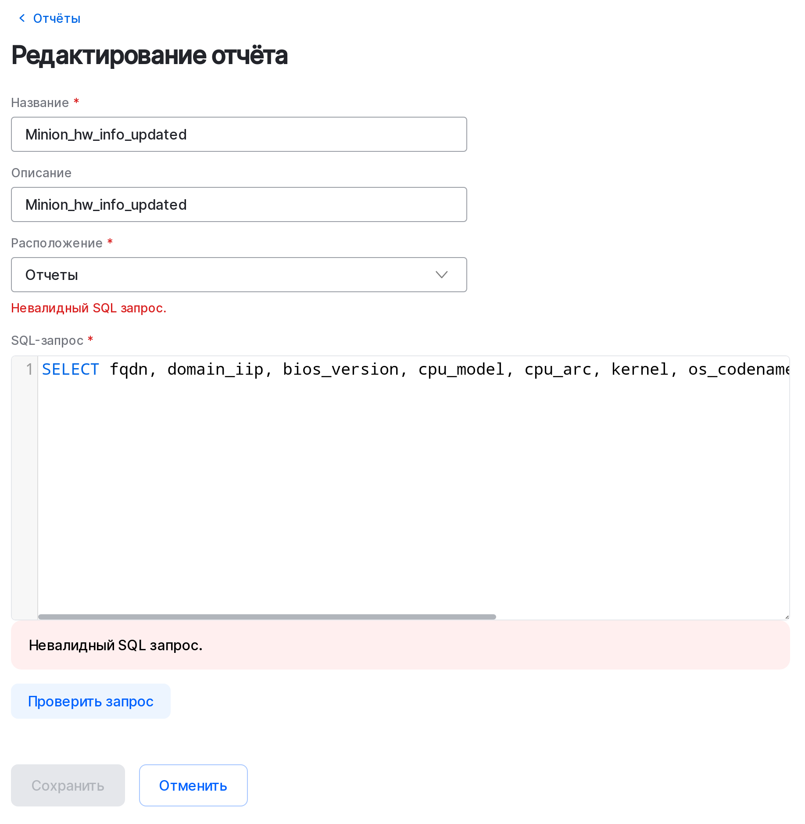Click on cpu_model in the SQL query

pyautogui.click(x=461, y=369)
